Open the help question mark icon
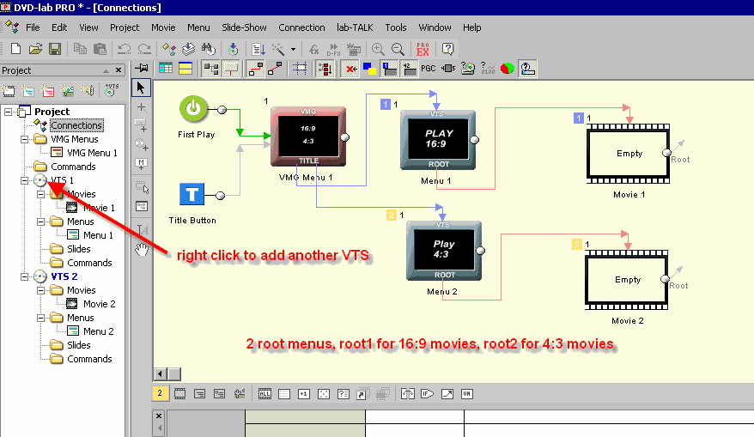The height and width of the screenshot is (437, 754). click(447, 49)
